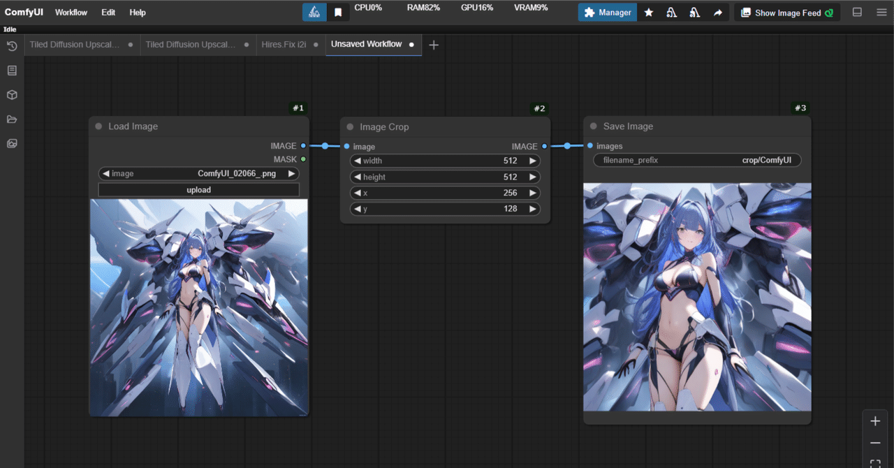Image resolution: width=894 pixels, height=468 pixels.
Task: Select next image with right arrow in Load Image
Action: (292, 174)
